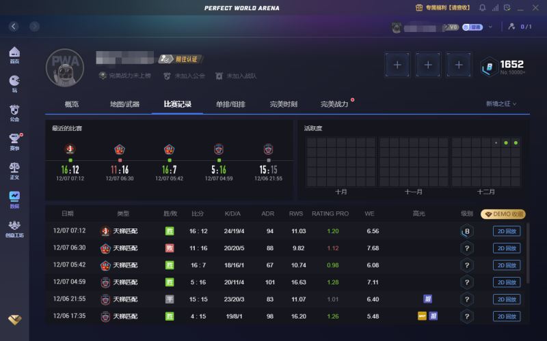Click the B level icon in 12/07 07:12 row

467,231
